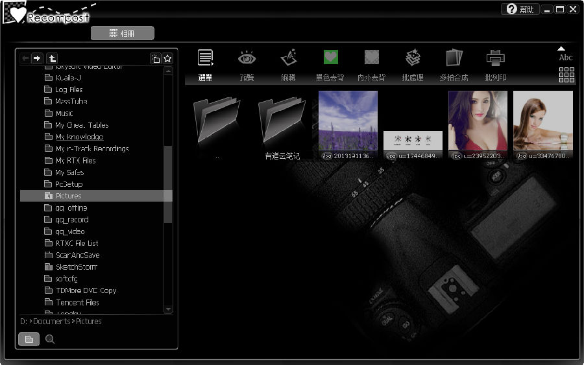This screenshot has height=365, width=584.
Task: Select the softcfg folder
Action: [x=61, y=278]
